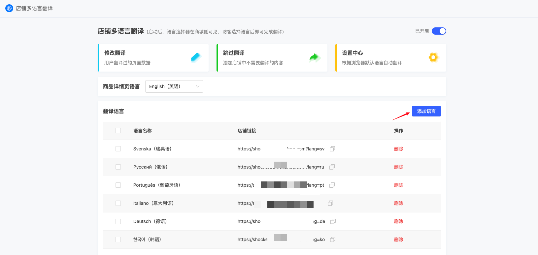Copy the Svenska store link

(332, 149)
